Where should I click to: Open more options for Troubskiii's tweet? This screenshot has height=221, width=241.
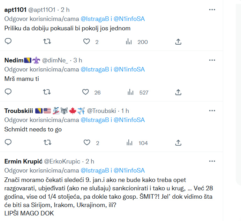pos(212,111)
